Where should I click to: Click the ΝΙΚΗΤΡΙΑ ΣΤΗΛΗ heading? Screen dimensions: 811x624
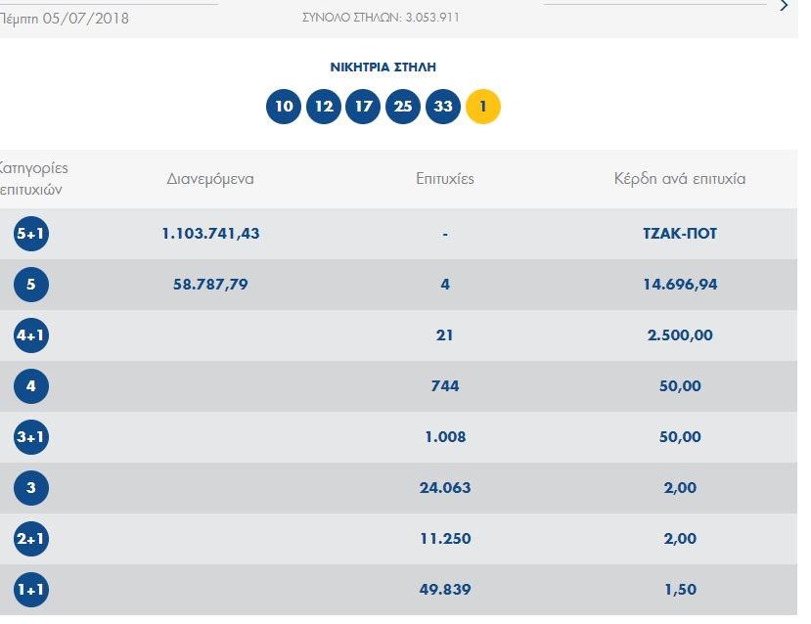[383, 67]
